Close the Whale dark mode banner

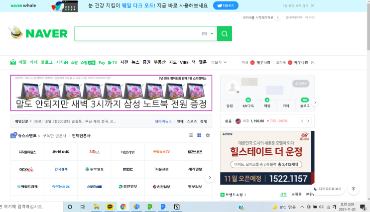(x=312, y=5)
